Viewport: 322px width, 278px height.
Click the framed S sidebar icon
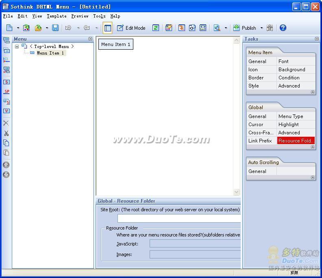(x=7, y=82)
